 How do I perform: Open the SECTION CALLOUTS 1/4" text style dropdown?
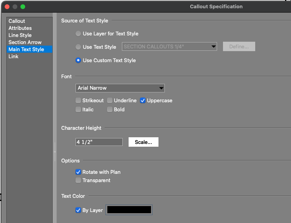click(170, 46)
